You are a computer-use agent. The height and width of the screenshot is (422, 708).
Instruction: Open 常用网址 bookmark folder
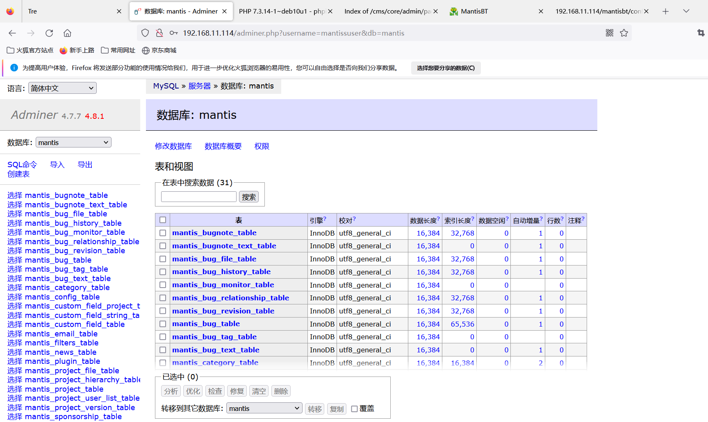click(118, 50)
